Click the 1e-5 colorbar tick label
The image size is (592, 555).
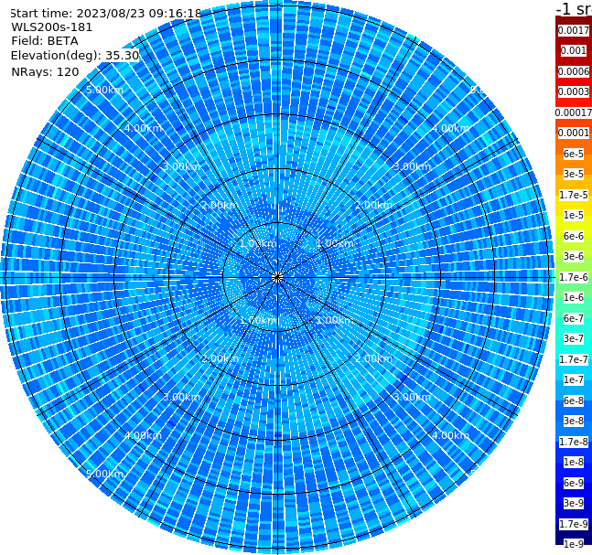point(574,215)
